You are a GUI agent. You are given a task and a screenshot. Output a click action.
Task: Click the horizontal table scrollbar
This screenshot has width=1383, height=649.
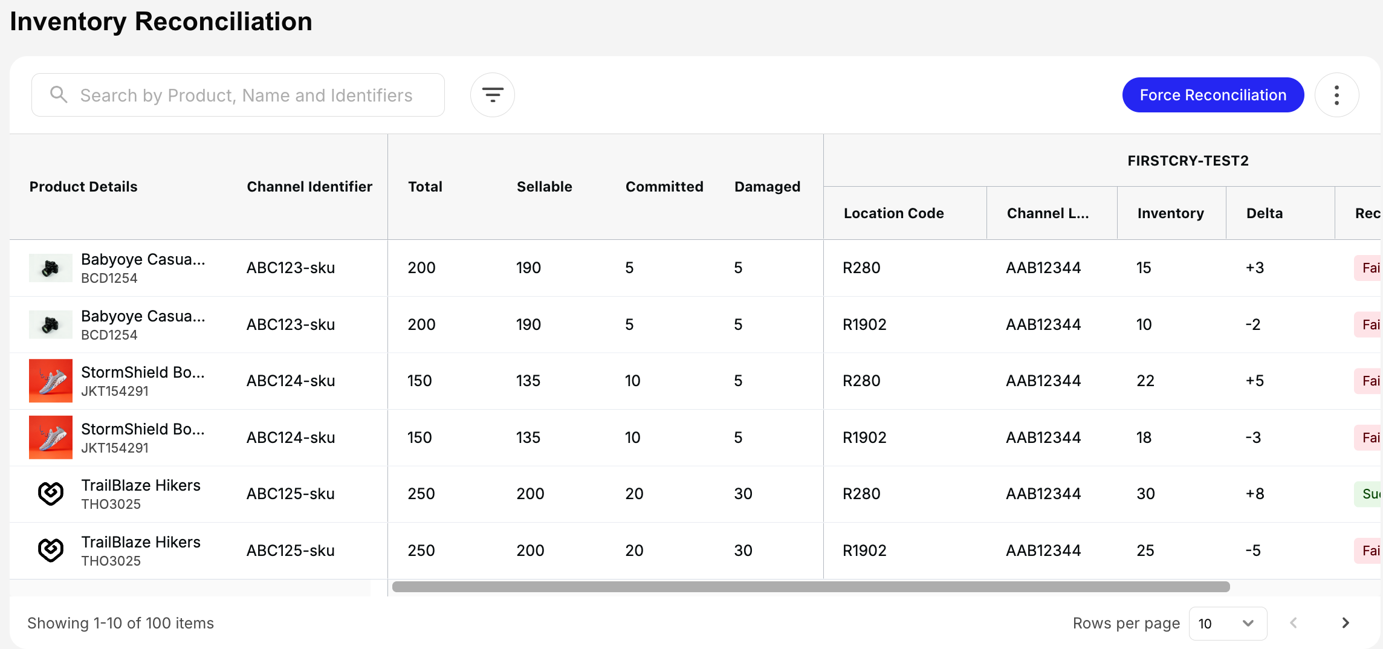coord(810,587)
